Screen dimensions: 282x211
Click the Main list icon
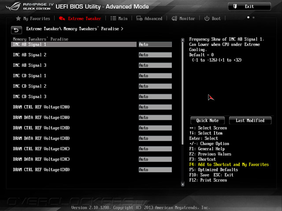point(113,18)
